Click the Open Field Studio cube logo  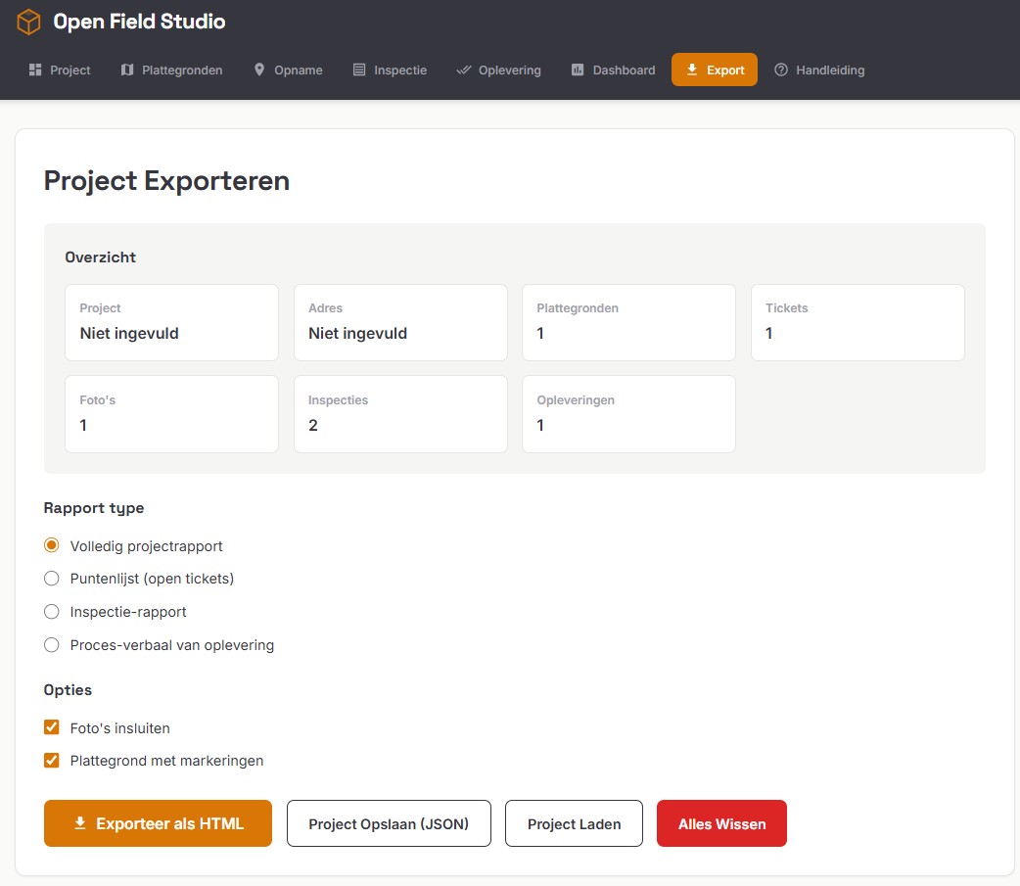click(29, 22)
